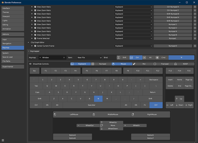Viewport: 198px width, 143px height.
Task: Collapse the Keymapper panel
Action: [x=29, y=51]
